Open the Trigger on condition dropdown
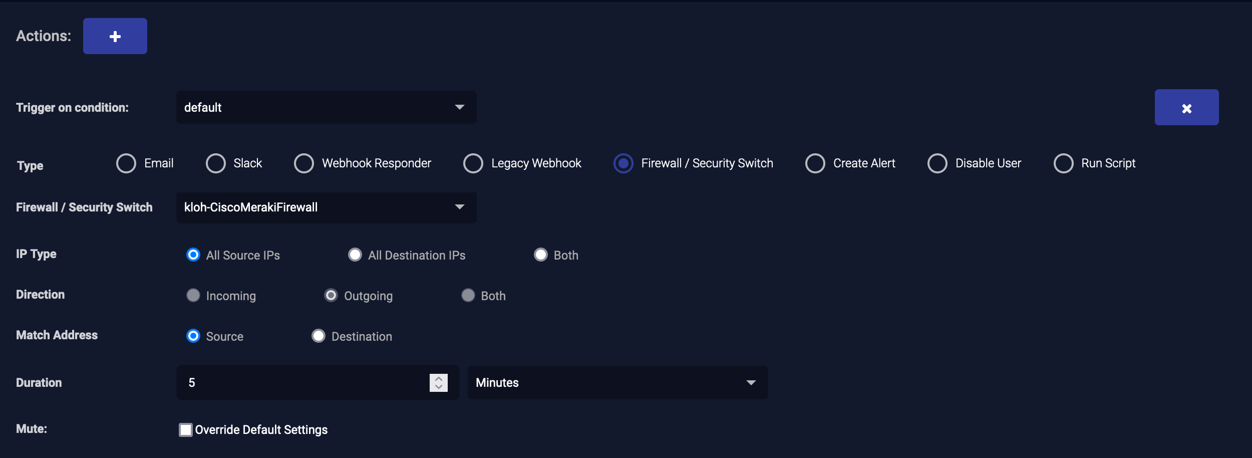 (326, 107)
